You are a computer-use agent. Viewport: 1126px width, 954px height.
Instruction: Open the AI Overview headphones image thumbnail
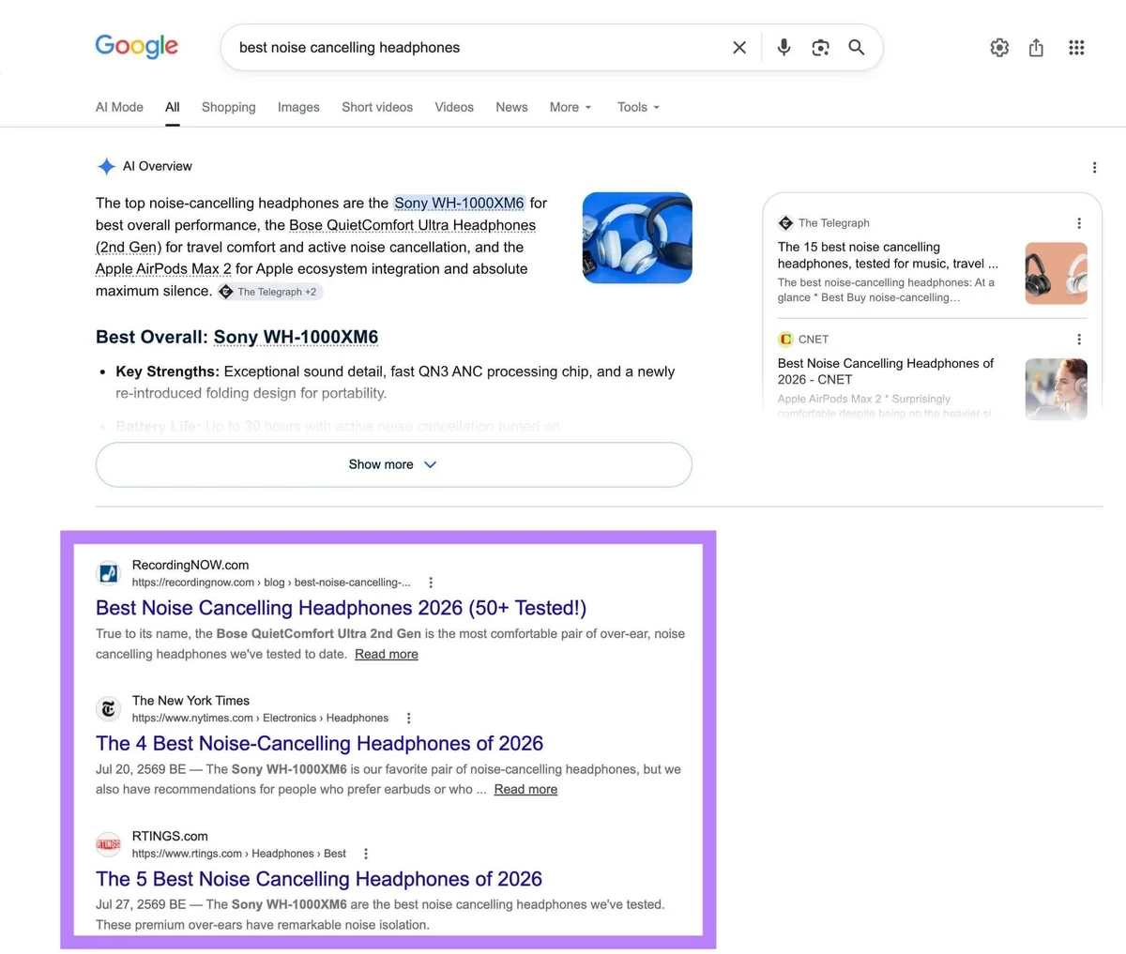[637, 238]
